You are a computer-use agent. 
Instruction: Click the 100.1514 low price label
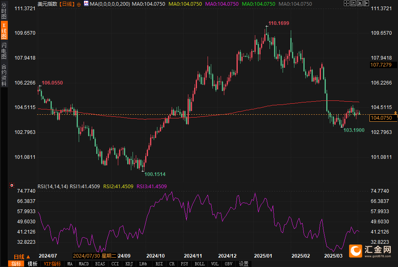pyautogui.click(x=155, y=174)
